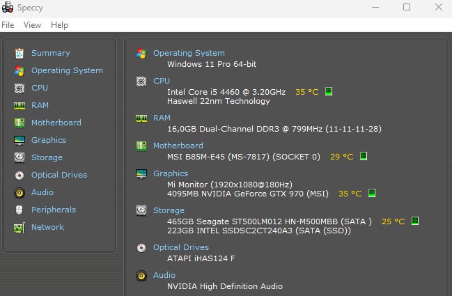
Task: Click the CPU temperature indicator square
Action: click(x=329, y=91)
